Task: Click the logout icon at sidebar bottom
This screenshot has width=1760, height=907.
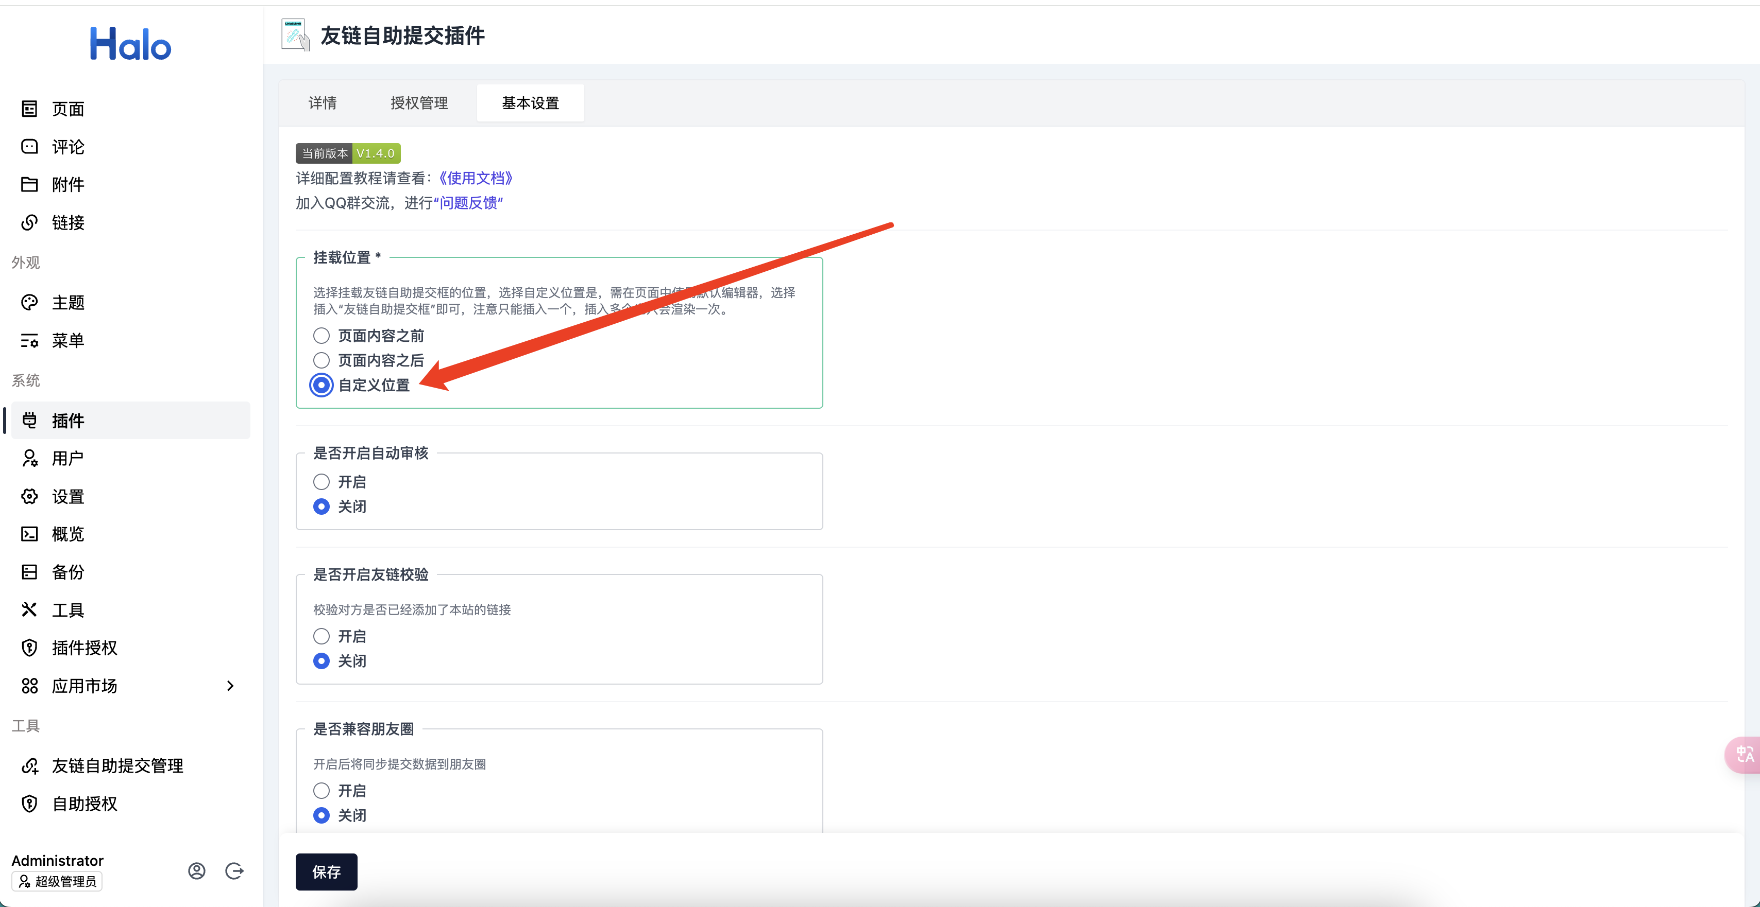Action: (234, 870)
